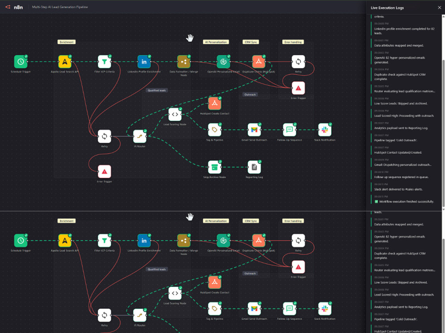Open Gmail Send Outreach node, lower copy
Image resolution: width=445 pixels, height=333 pixels.
pyautogui.click(x=254, y=309)
